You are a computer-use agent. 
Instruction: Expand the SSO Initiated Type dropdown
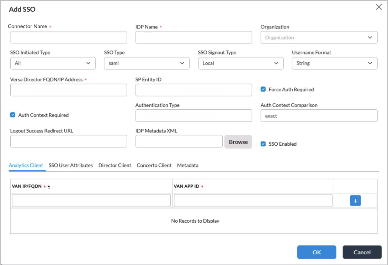53,63
